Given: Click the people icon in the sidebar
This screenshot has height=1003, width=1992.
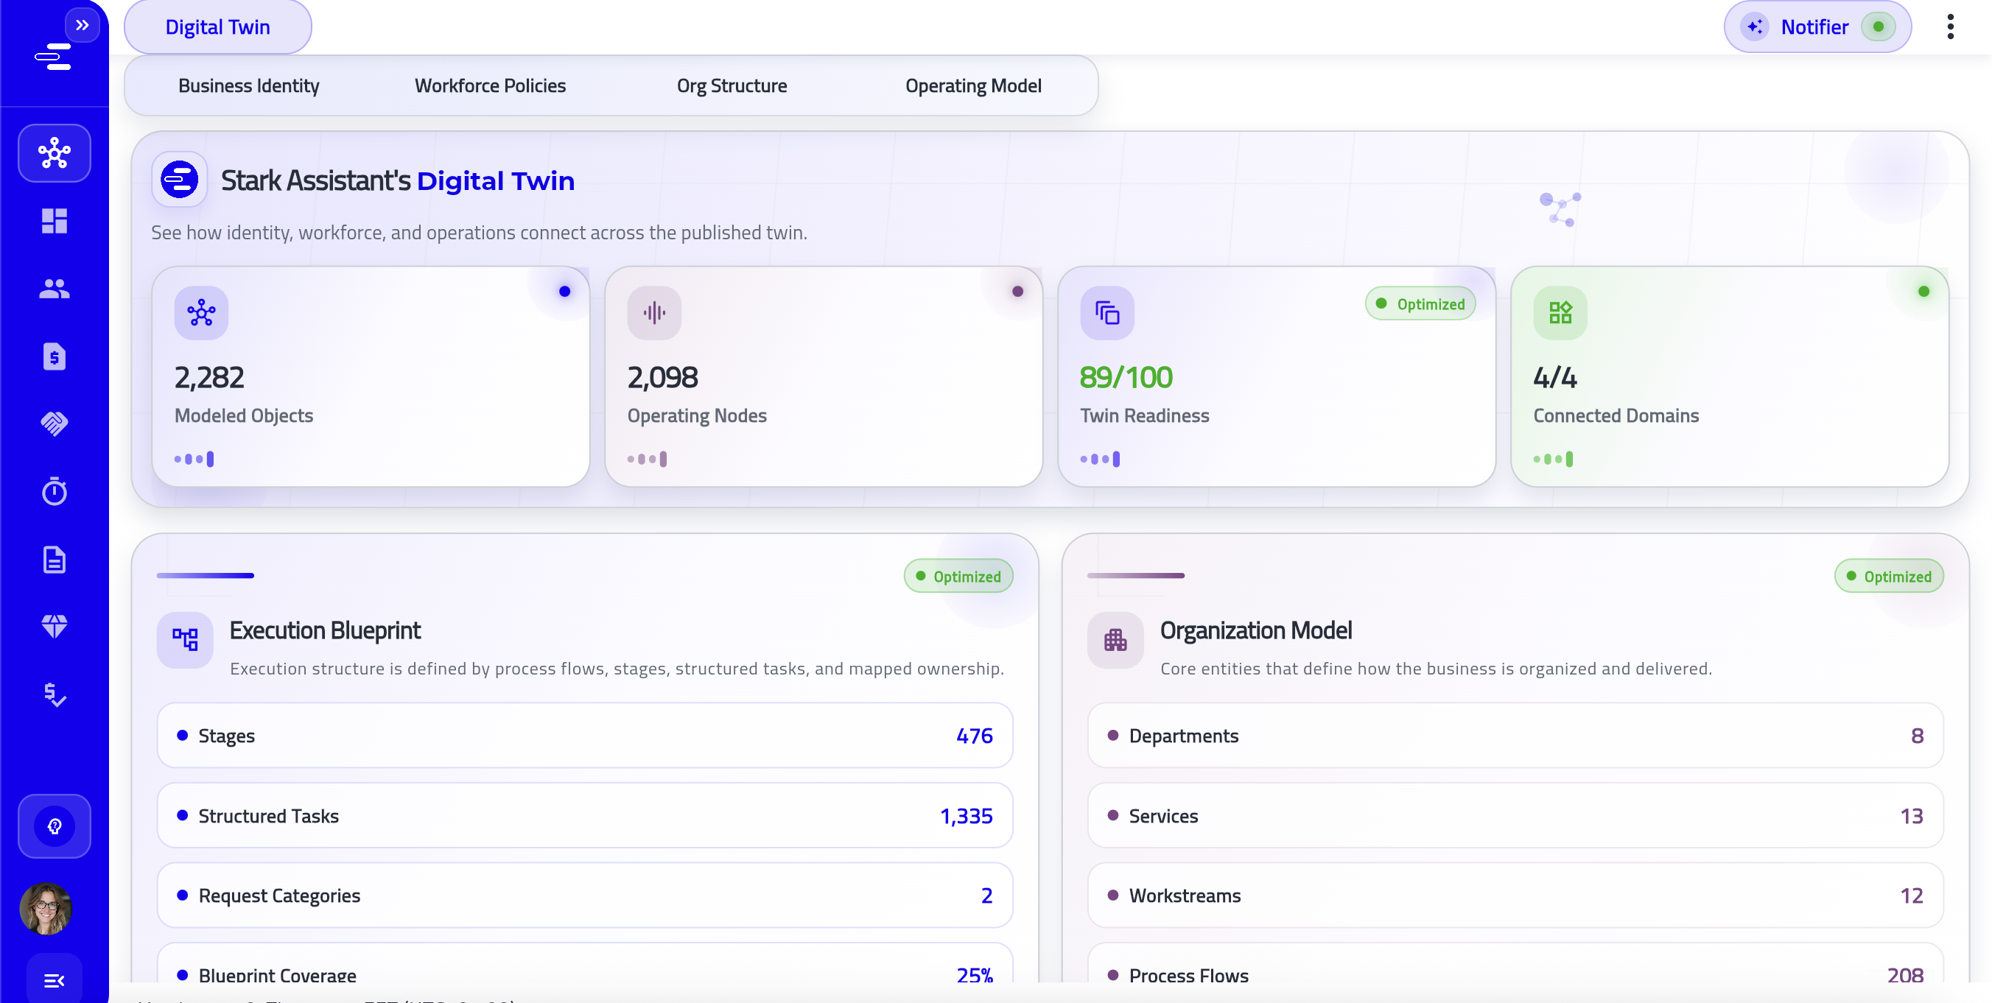Looking at the screenshot, I should (54, 288).
